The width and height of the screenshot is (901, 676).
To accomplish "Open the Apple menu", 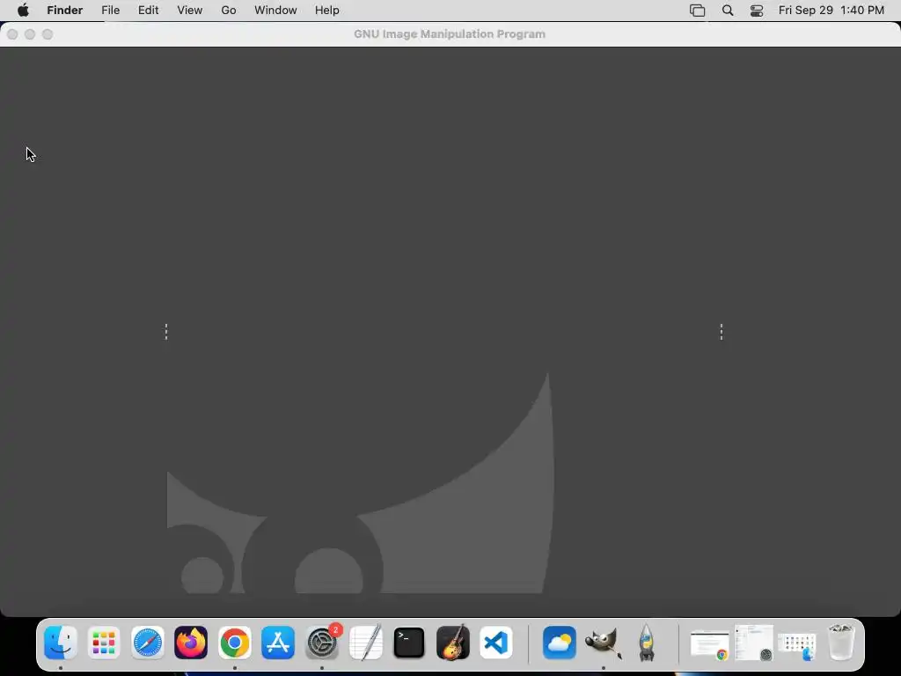I will pyautogui.click(x=23, y=10).
